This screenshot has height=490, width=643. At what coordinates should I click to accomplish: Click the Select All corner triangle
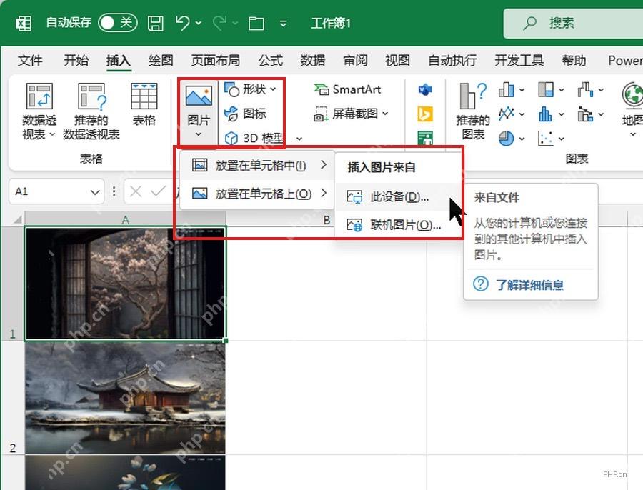coord(18,220)
